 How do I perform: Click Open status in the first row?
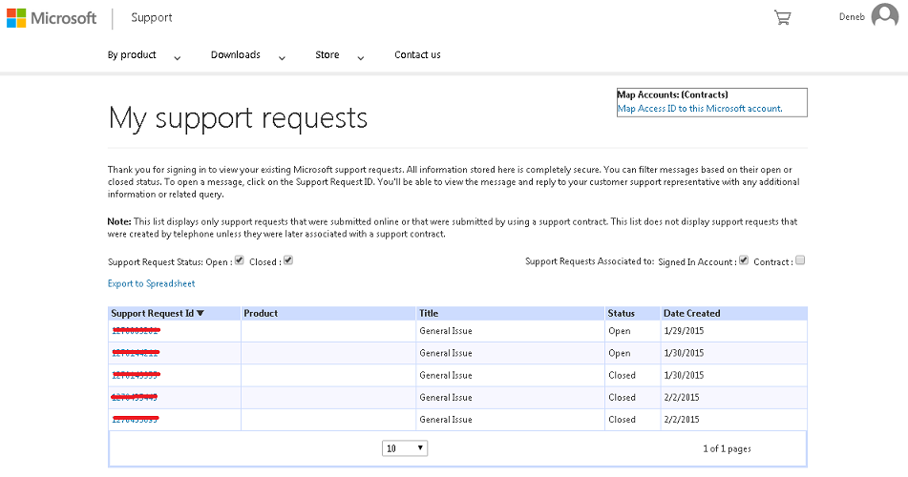(619, 330)
